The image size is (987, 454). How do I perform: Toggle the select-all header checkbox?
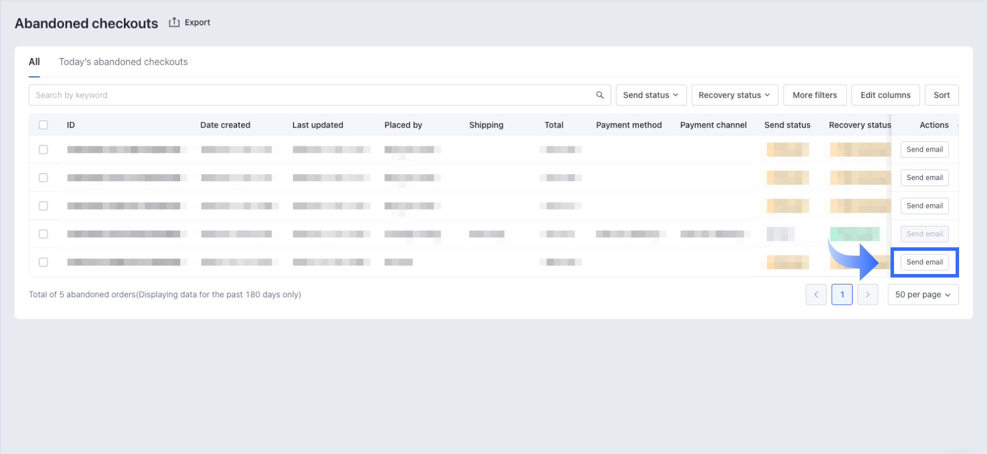click(44, 125)
